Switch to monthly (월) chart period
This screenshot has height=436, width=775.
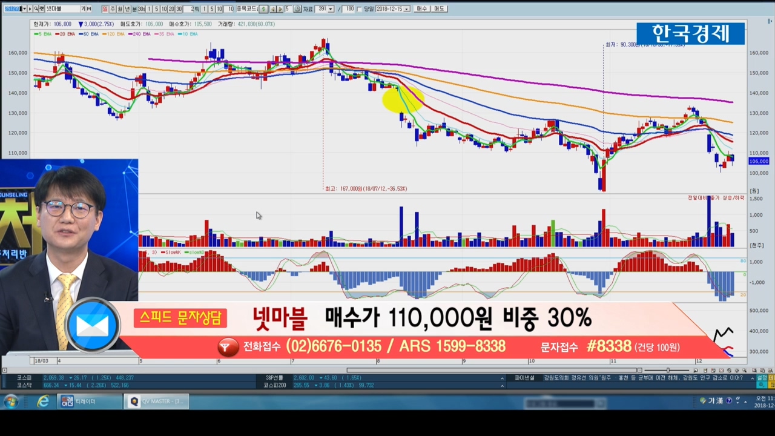(x=120, y=9)
